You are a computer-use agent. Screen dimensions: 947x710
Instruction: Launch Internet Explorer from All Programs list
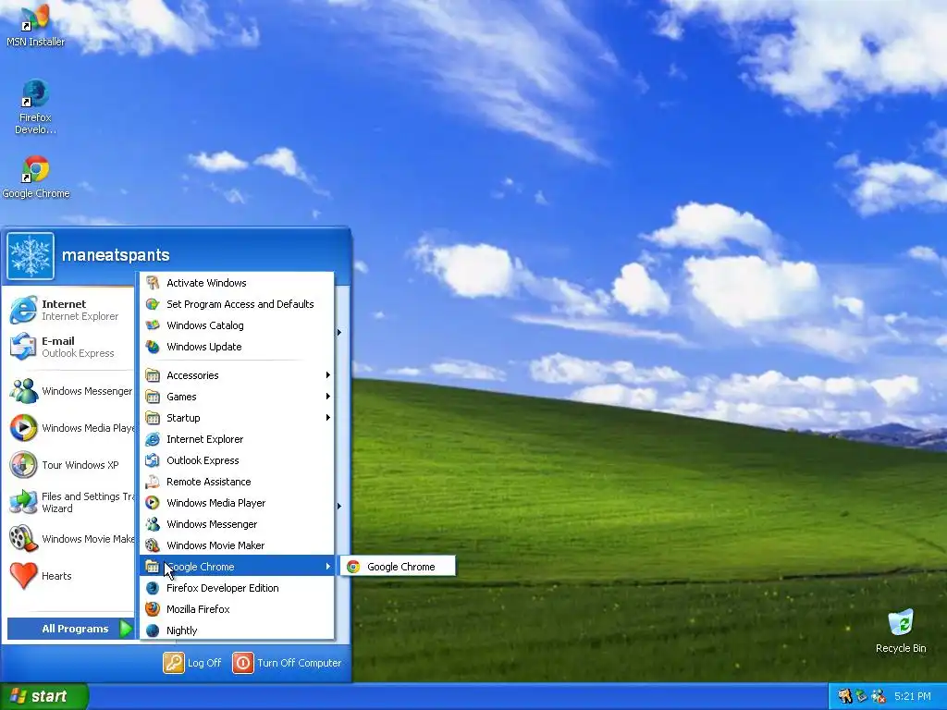(238, 439)
